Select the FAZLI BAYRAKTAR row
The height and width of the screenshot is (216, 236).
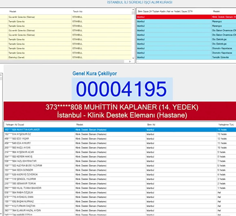tap(120, 161)
